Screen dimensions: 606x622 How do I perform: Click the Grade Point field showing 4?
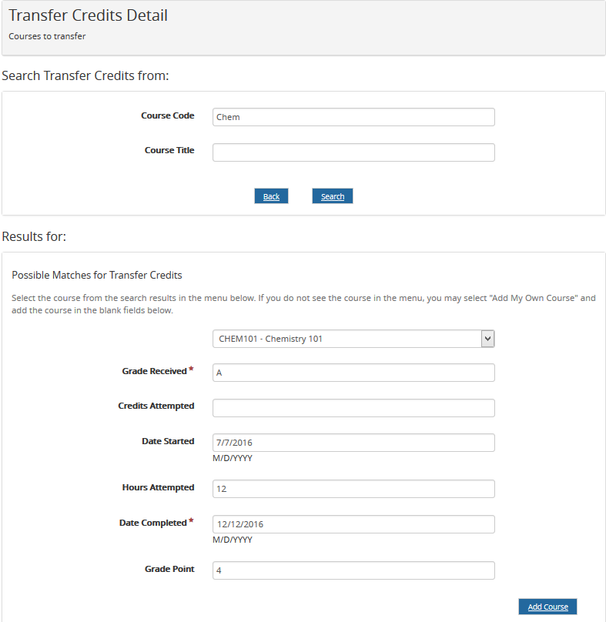(353, 570)
